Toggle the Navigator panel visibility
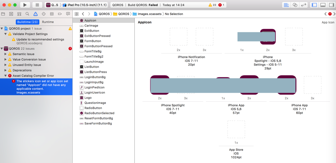Image resolution: width=336 pixels, height=163 pixels. click(314, 5)
